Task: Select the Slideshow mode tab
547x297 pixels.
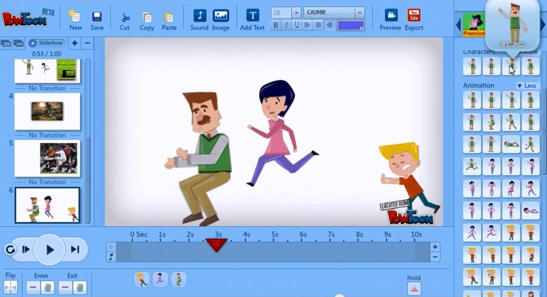Action: click(46, 43)
